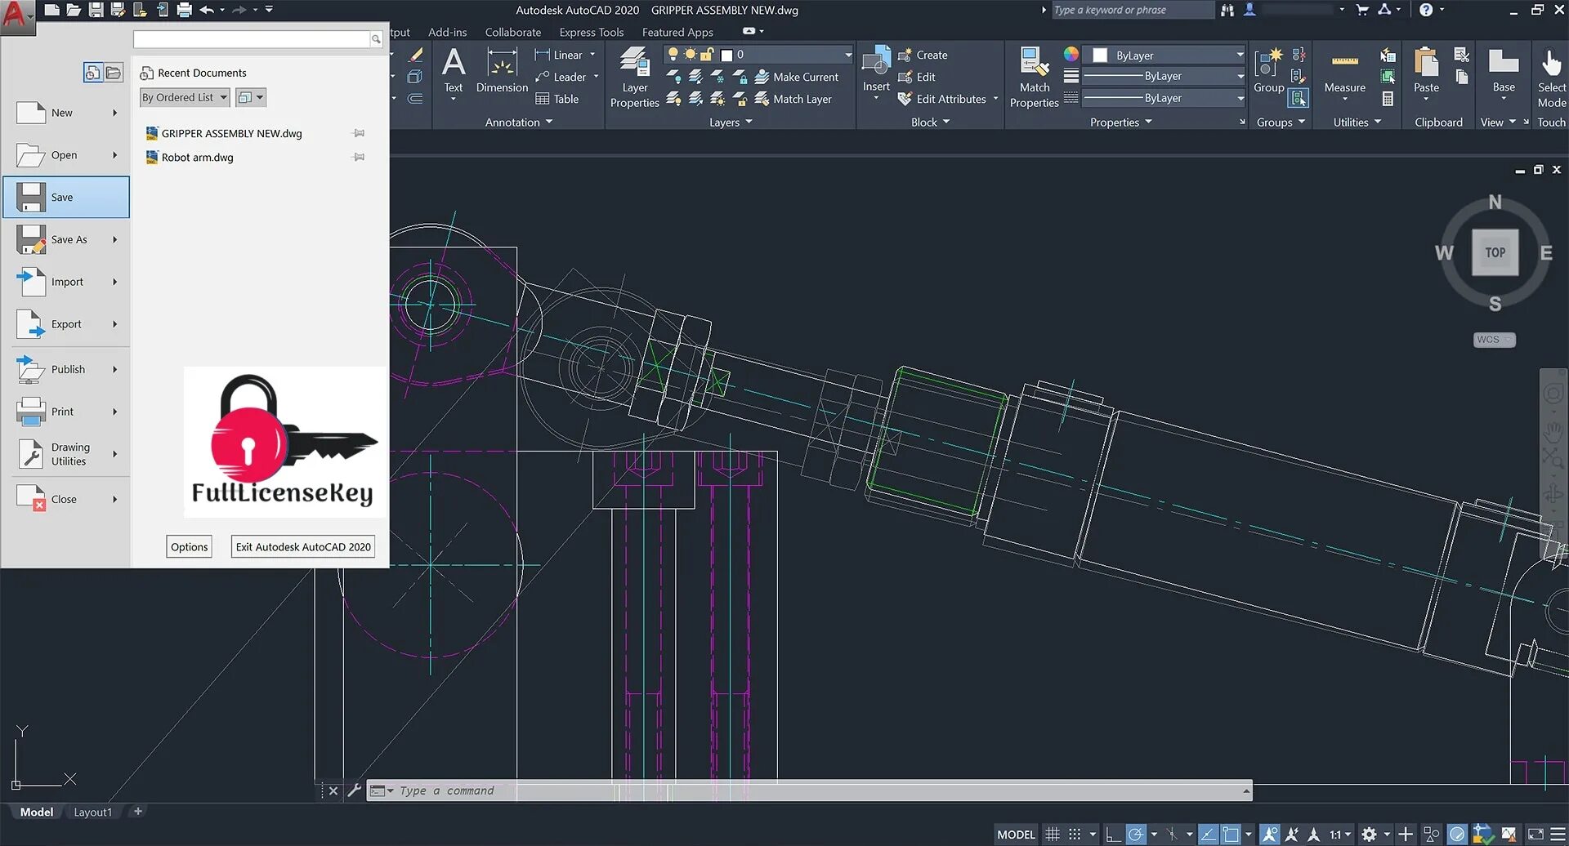Viewport: 1569px width, 846px height.
Task: Open the lineweight ByLayer dropdown
Action: [x=1164, y=76]
